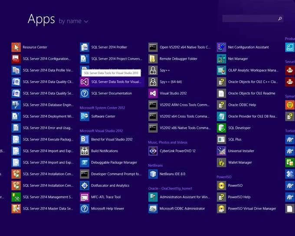The height and width of the screenshot is (236, 295).
Task: Click 'SQL Server 2014 Data Profile Vie...' label
Action: pyautogui.click(x=48, y=70)
